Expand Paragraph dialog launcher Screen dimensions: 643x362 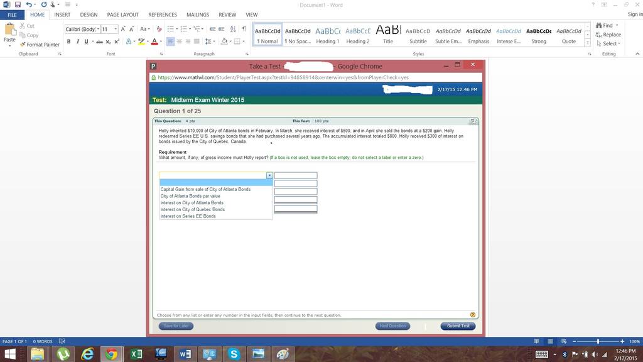pyautogui.click(x=247, y=54)
